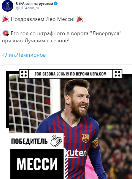Click the Rakuten sponsor logo on shirt
Viewport: 132px width, 179px height.
[x=76, y=153]
